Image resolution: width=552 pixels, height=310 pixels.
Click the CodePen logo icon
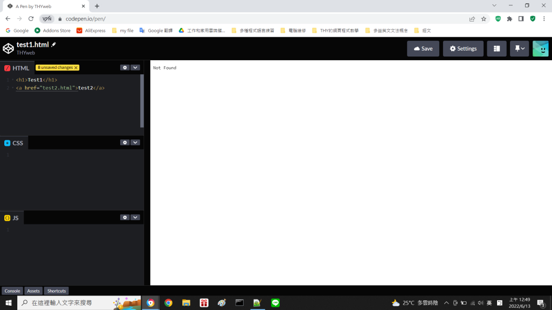click(x=8, y=48)
